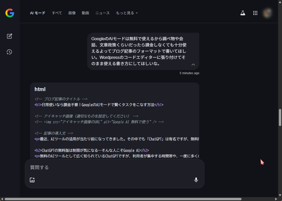282x201 pixels.
Task: Focus the 質問する input field
Action: point(114,168)
